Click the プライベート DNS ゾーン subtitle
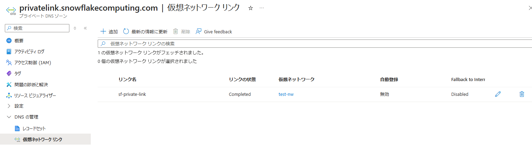 43,16
